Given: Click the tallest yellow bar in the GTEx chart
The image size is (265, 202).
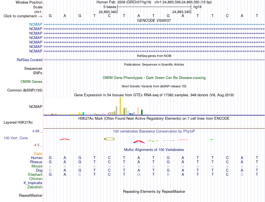Looking at the screenshot, I should 120,106.
